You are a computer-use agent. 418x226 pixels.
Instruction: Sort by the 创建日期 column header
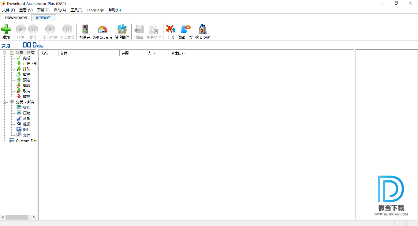pyautogui.click(x=262, y=53)
